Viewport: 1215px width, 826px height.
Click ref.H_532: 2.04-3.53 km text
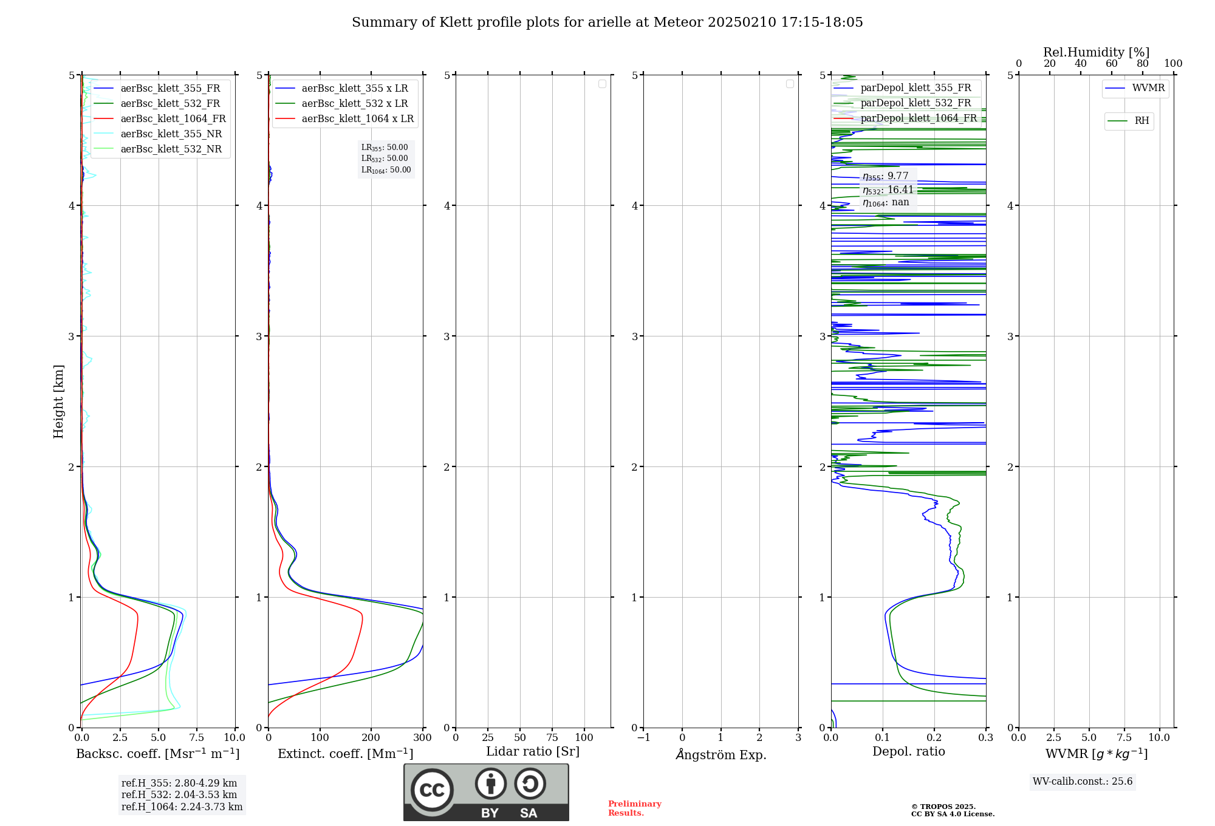click(179, 795)
